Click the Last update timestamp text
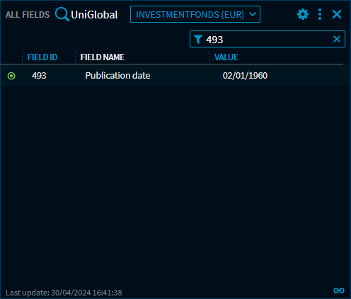 pyautogui.click(x=64, y=293)
